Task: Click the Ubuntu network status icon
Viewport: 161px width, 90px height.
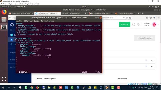Action: coord(149,7)
